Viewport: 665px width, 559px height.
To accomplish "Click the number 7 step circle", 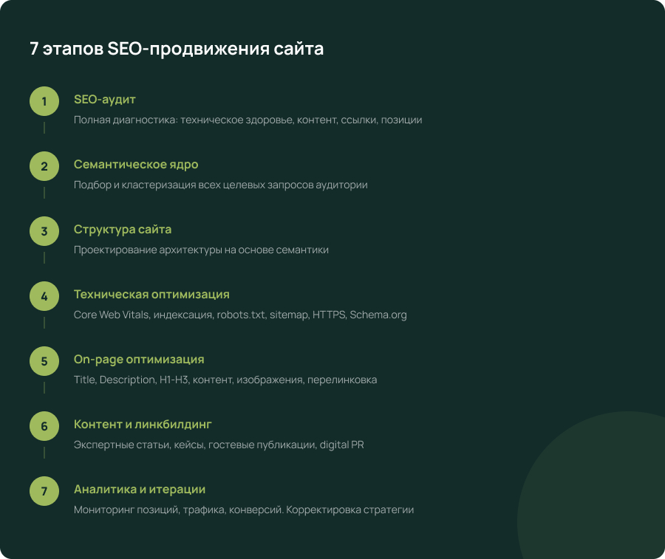I will [x=44, y=491].
